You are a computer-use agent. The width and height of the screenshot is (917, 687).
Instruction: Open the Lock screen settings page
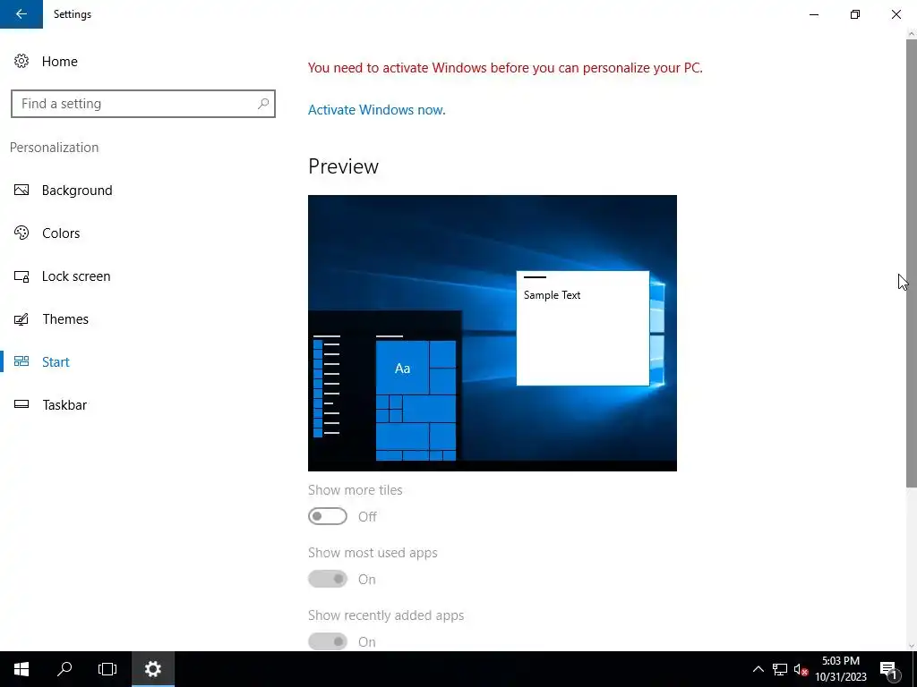76,276
